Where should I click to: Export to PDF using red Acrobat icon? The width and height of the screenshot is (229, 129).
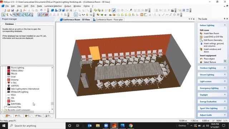pyautogui.click(x=24, y=10)
